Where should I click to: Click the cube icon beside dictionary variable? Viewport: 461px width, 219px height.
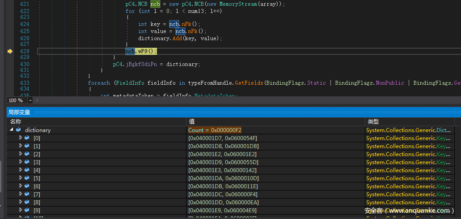click(x=18, y=130)
